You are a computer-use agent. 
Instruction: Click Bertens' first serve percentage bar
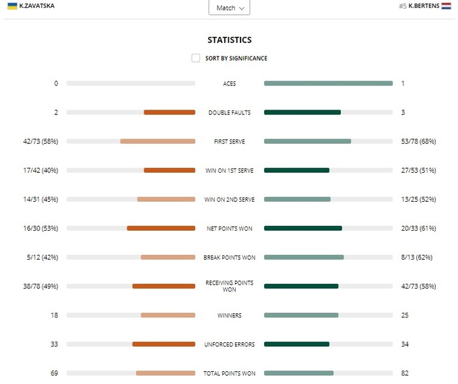pyautogui.click(x=307, y=141)
